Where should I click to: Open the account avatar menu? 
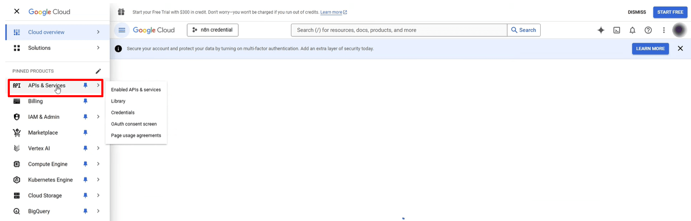click(x=679, y=30)
